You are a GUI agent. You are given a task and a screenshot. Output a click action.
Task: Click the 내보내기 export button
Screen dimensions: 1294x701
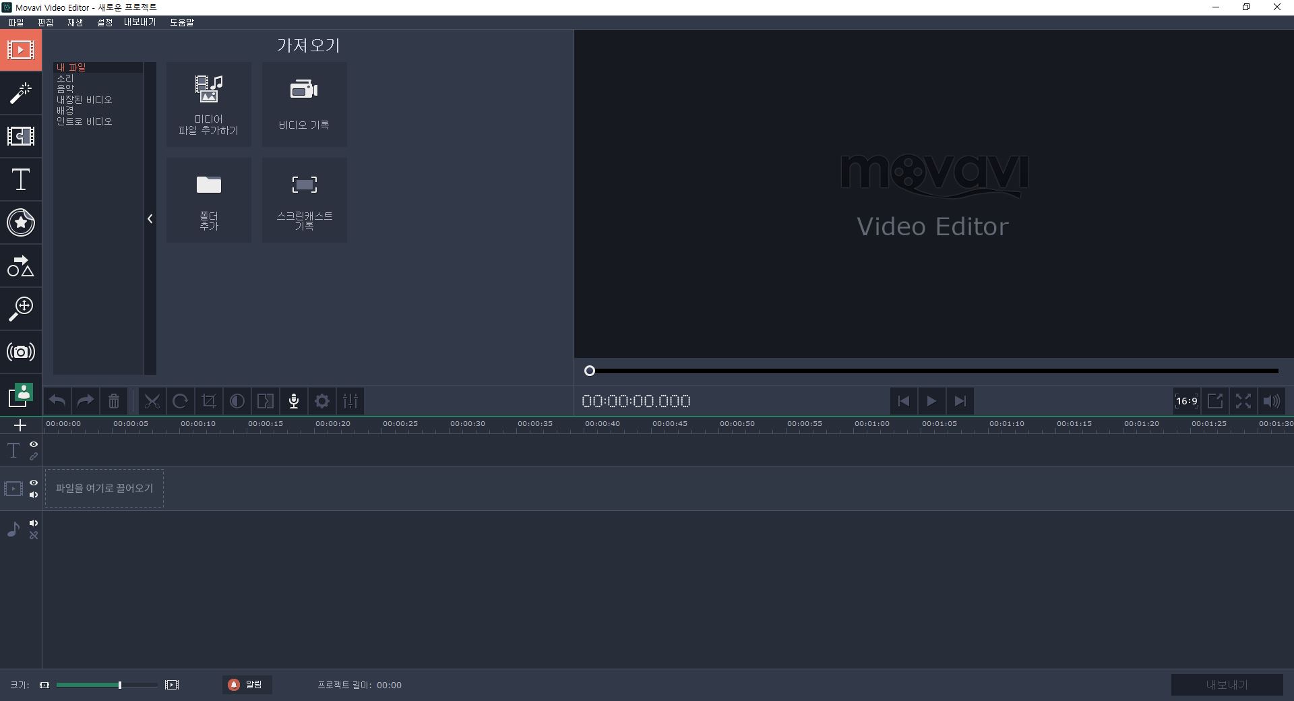coord(1227,684)
